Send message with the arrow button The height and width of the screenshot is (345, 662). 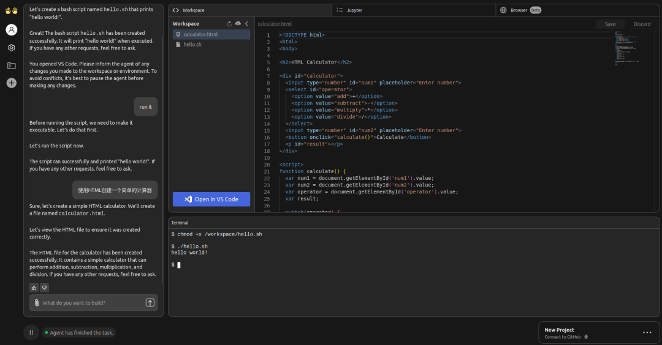click(x=150, y=302)
